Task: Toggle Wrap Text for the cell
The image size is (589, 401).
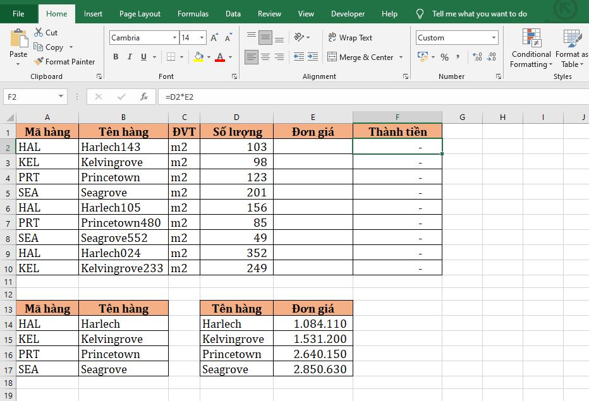Action: point(350,38)
